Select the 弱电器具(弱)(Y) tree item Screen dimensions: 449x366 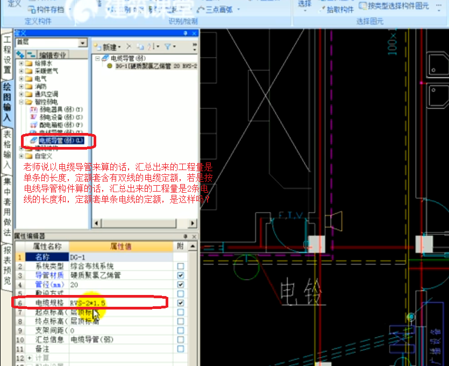coord(61,109)
